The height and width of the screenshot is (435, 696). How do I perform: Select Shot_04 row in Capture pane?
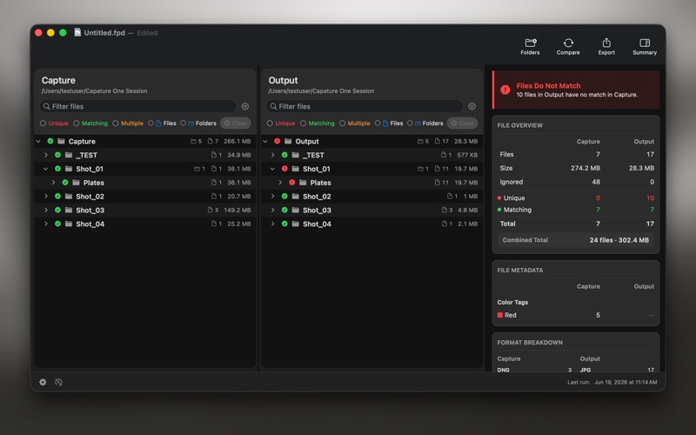145,224
